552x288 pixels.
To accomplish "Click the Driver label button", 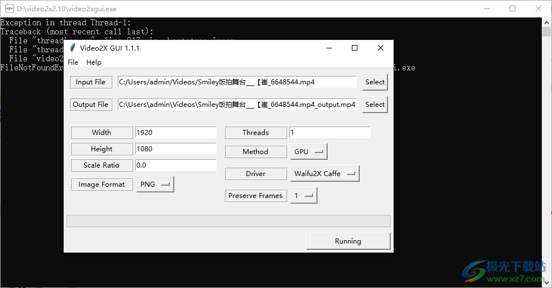I will [x=255, y=173].
